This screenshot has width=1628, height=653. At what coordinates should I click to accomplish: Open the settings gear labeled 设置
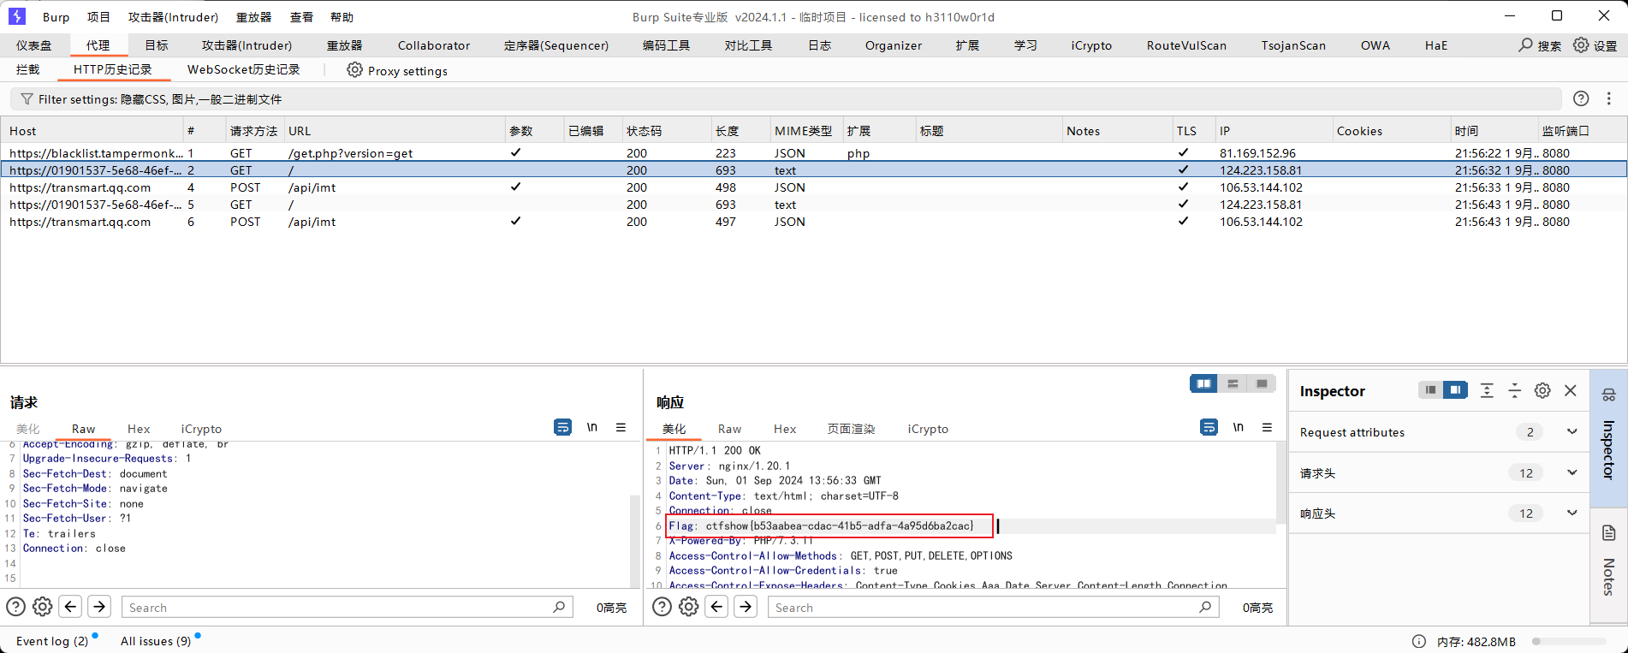(1581, 45)
